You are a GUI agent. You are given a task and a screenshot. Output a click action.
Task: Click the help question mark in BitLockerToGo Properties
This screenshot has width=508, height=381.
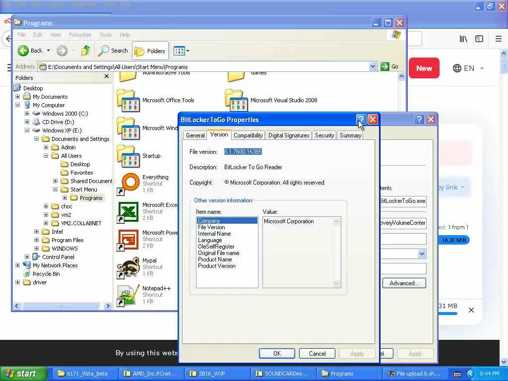point(361,119)
